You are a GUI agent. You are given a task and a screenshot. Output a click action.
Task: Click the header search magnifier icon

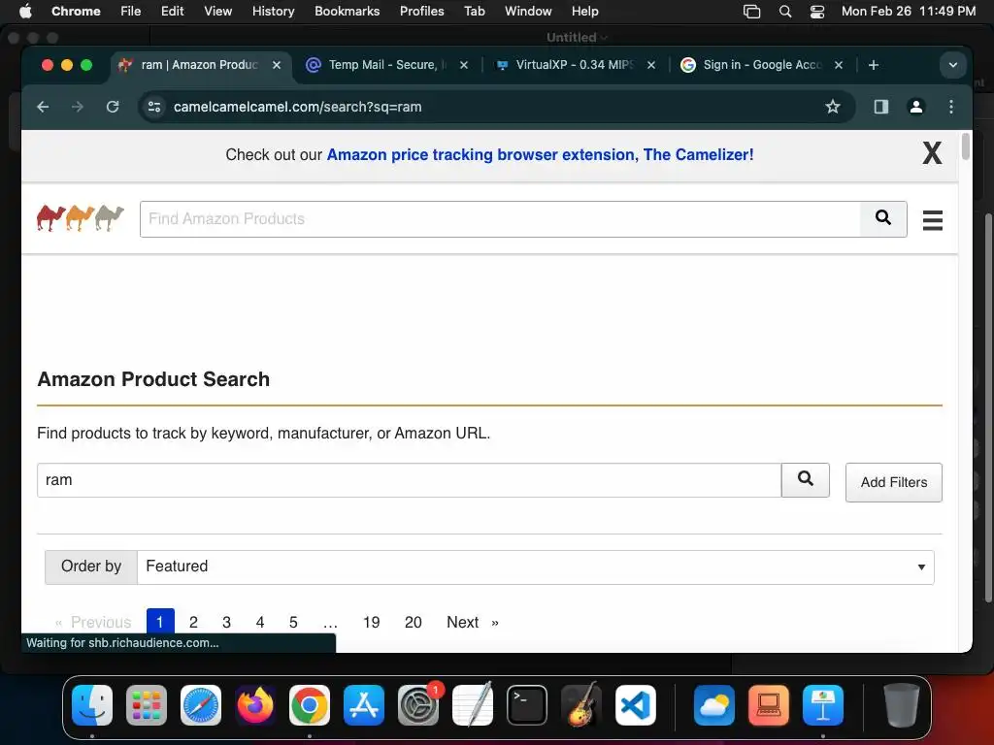click(882, 218)
